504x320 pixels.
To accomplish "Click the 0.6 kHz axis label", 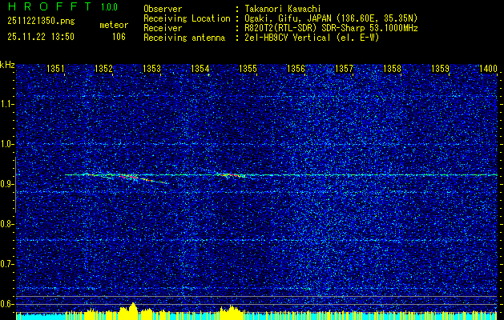I will pos(6,304).
